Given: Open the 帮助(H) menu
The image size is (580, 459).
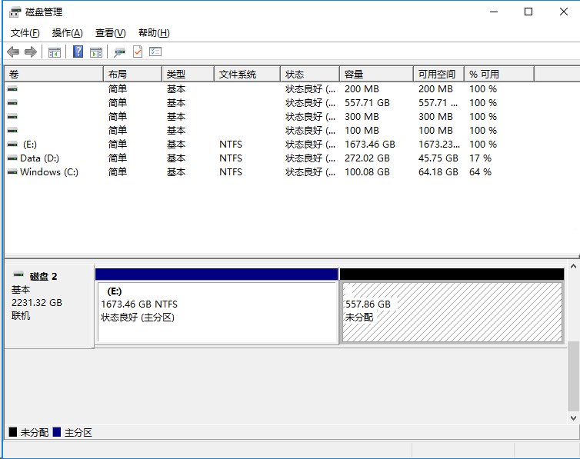Looking at the screenshot, I should point(154,33).
